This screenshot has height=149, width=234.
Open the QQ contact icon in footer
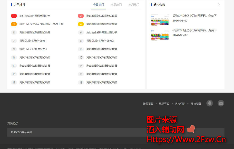(x=210, y=103)
